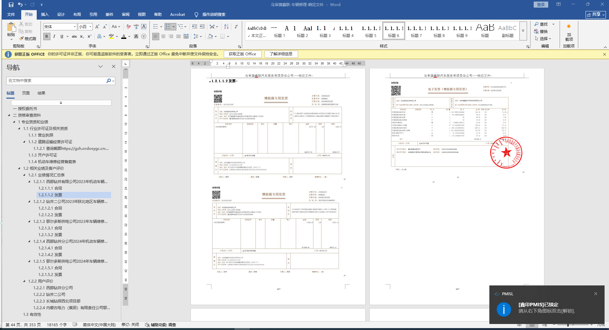Toggle Bold formatting
The width and height of the screenshot is (609, 330).
click(x=47, y=37)
